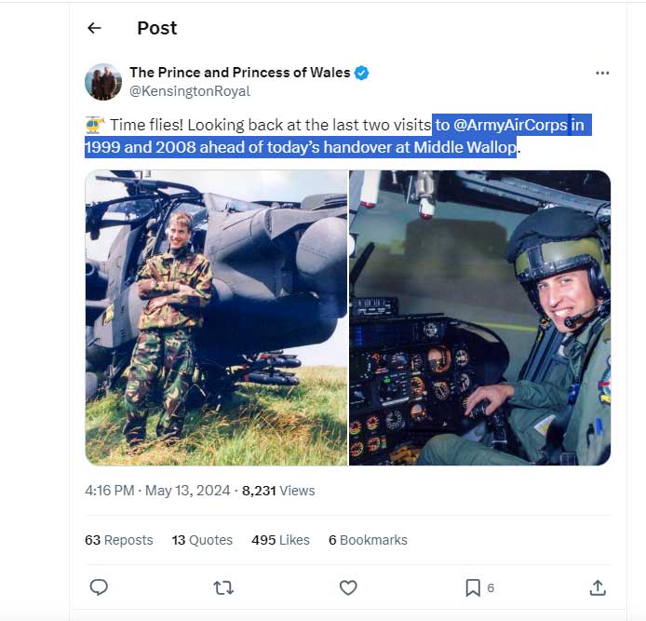This screenshot has width=646, height=621.
Task: View the 63 Reposts list
Action: click(x=119, y=540)
